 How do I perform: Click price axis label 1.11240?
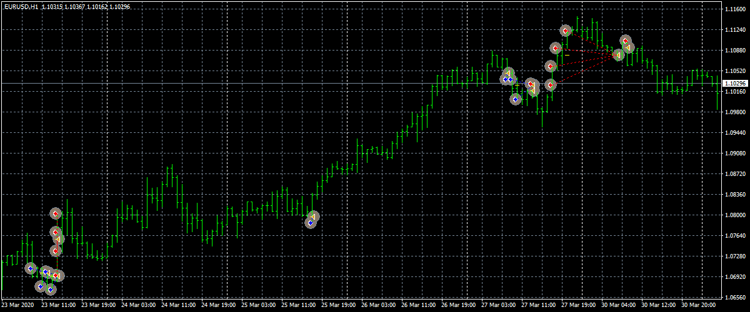[735, 30]
